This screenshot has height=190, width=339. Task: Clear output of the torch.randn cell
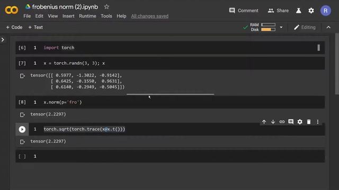(x=22, y=76)
